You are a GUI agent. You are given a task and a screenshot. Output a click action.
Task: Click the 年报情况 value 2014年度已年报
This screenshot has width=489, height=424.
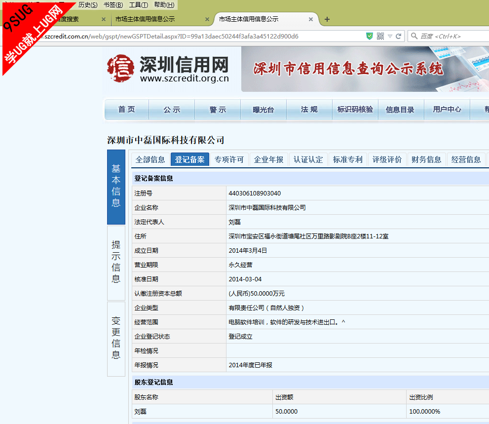[251, 365]
